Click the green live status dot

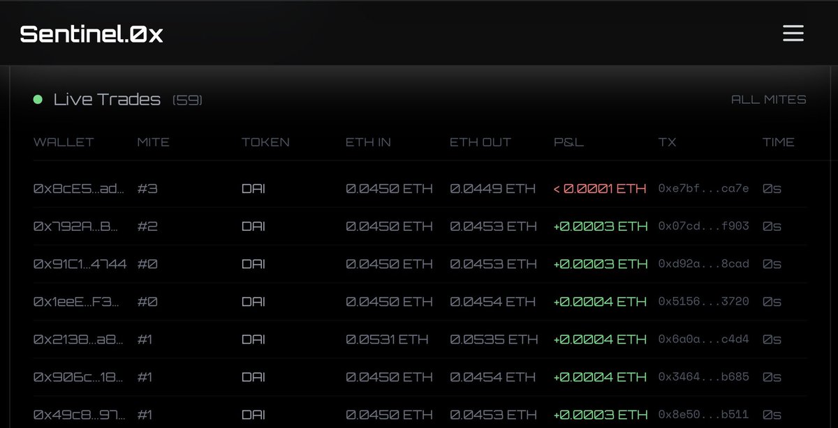(38, 100)
